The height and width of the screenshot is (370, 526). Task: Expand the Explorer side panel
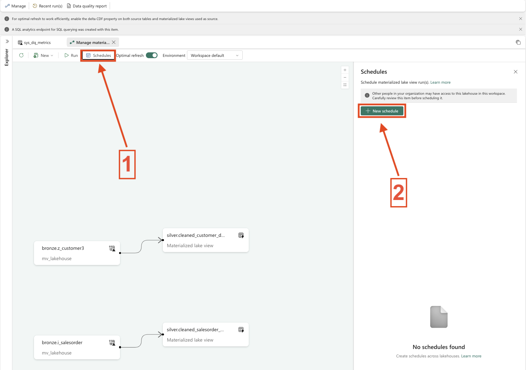(x=7, y=41)
